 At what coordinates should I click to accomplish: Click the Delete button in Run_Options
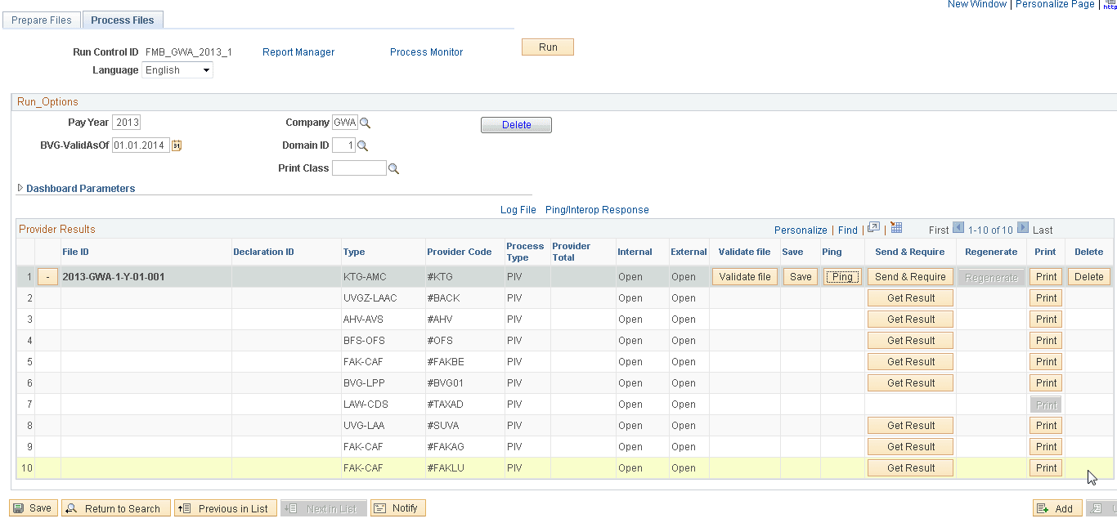point(516,125)
